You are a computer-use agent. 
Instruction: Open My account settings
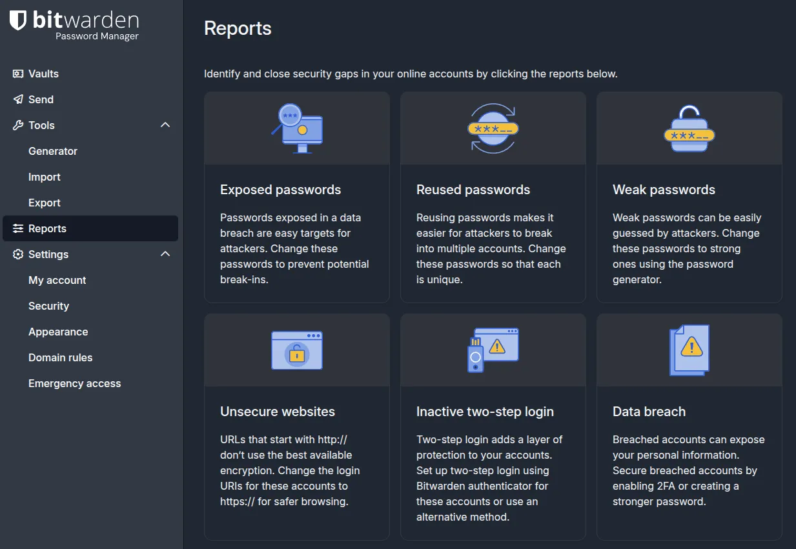(x=57, y=280)
